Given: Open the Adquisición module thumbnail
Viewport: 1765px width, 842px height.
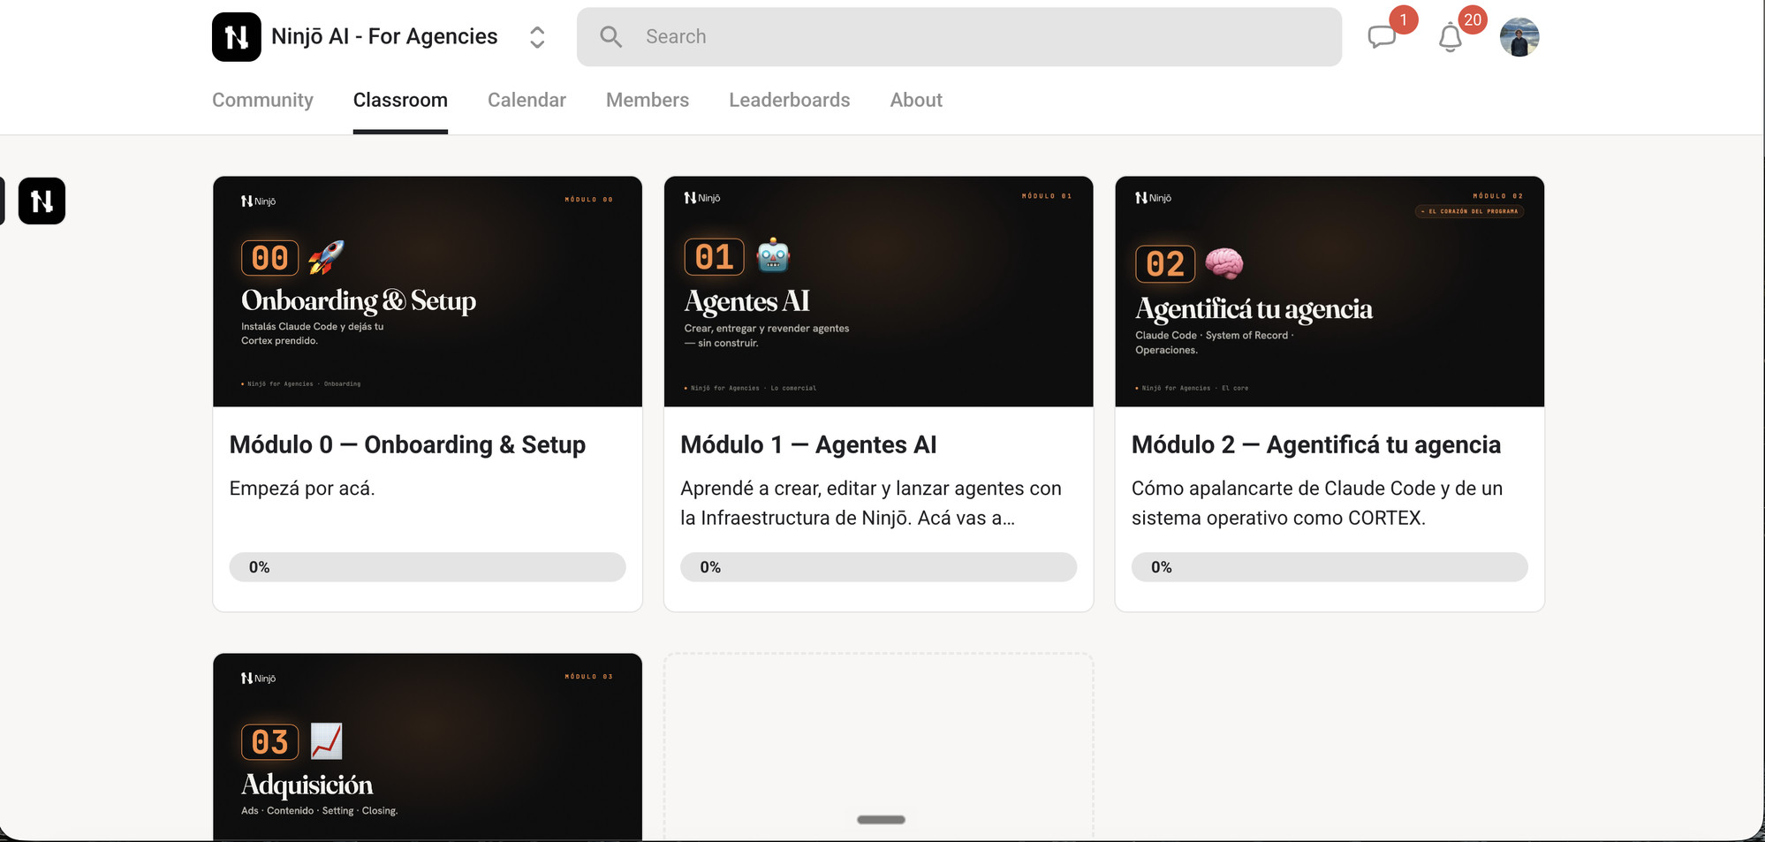Looking at the screenshot, I should [x=428, y=747].
